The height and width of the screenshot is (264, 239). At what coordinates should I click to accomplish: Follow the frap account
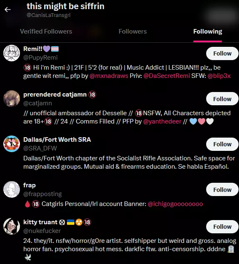coord(222,189)
